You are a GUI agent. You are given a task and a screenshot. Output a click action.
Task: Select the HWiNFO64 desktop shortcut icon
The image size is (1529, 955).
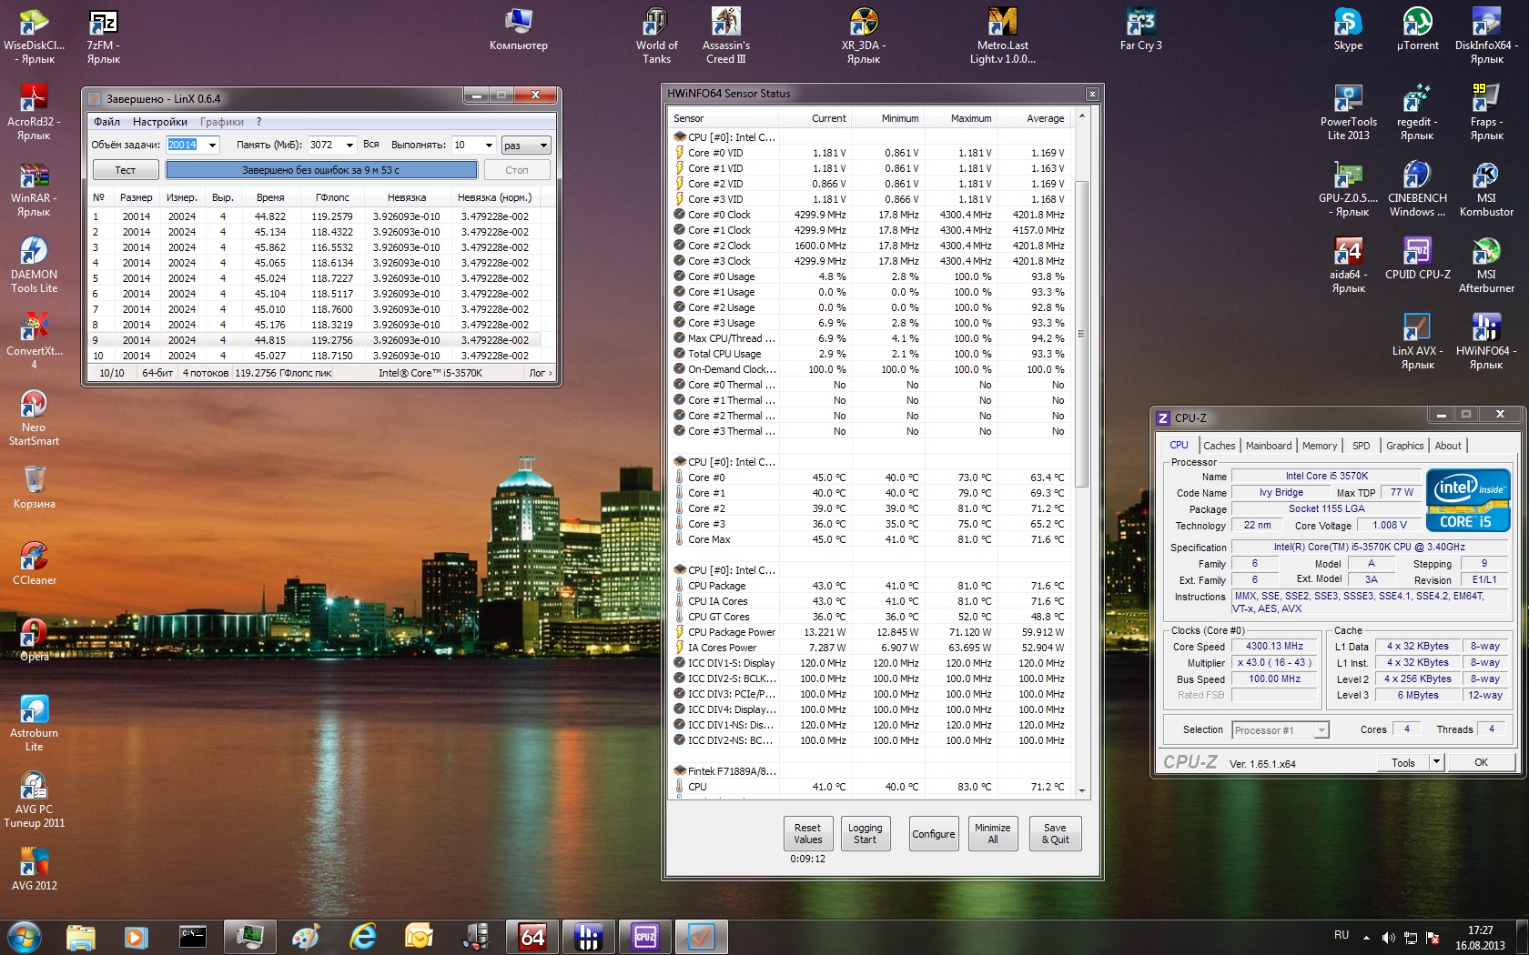(1486, 342)
